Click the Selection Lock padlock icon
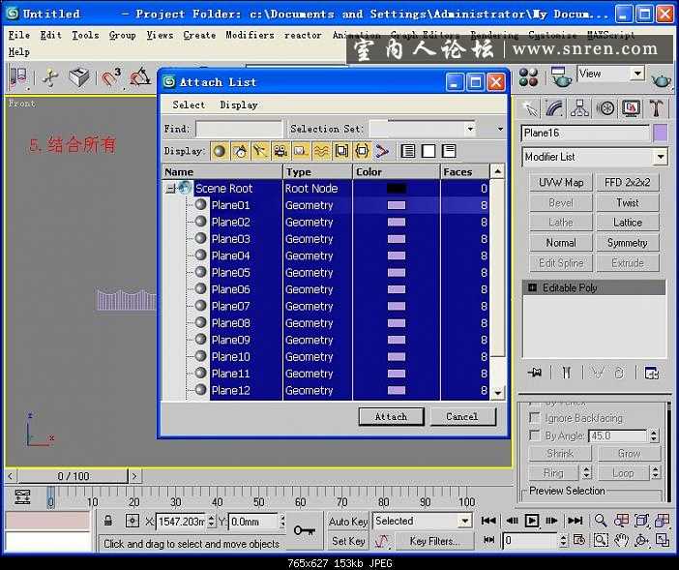This screenshot has height=570, width=679. tap(108, 521)
